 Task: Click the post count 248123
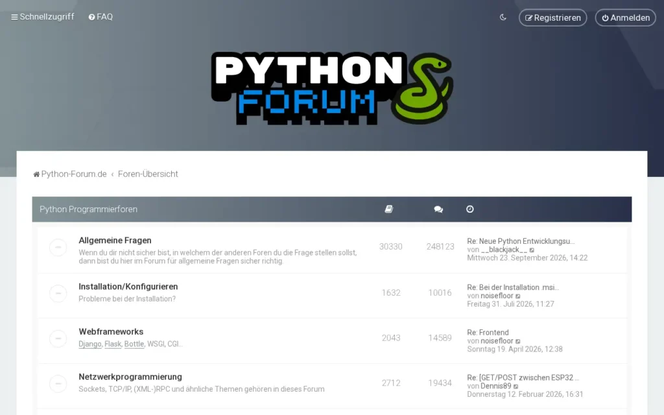coord(440,246)
